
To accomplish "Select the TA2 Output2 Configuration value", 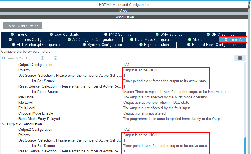I will coord(126,129).
